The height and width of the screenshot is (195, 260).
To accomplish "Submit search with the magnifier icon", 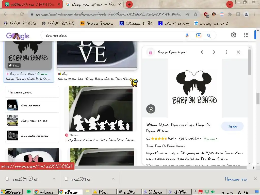I will click(209, 36).
